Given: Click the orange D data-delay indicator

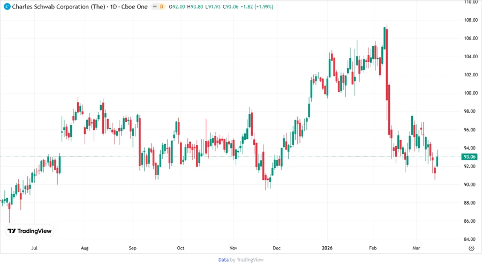Looking at the screenshot, I should [161, 7].
